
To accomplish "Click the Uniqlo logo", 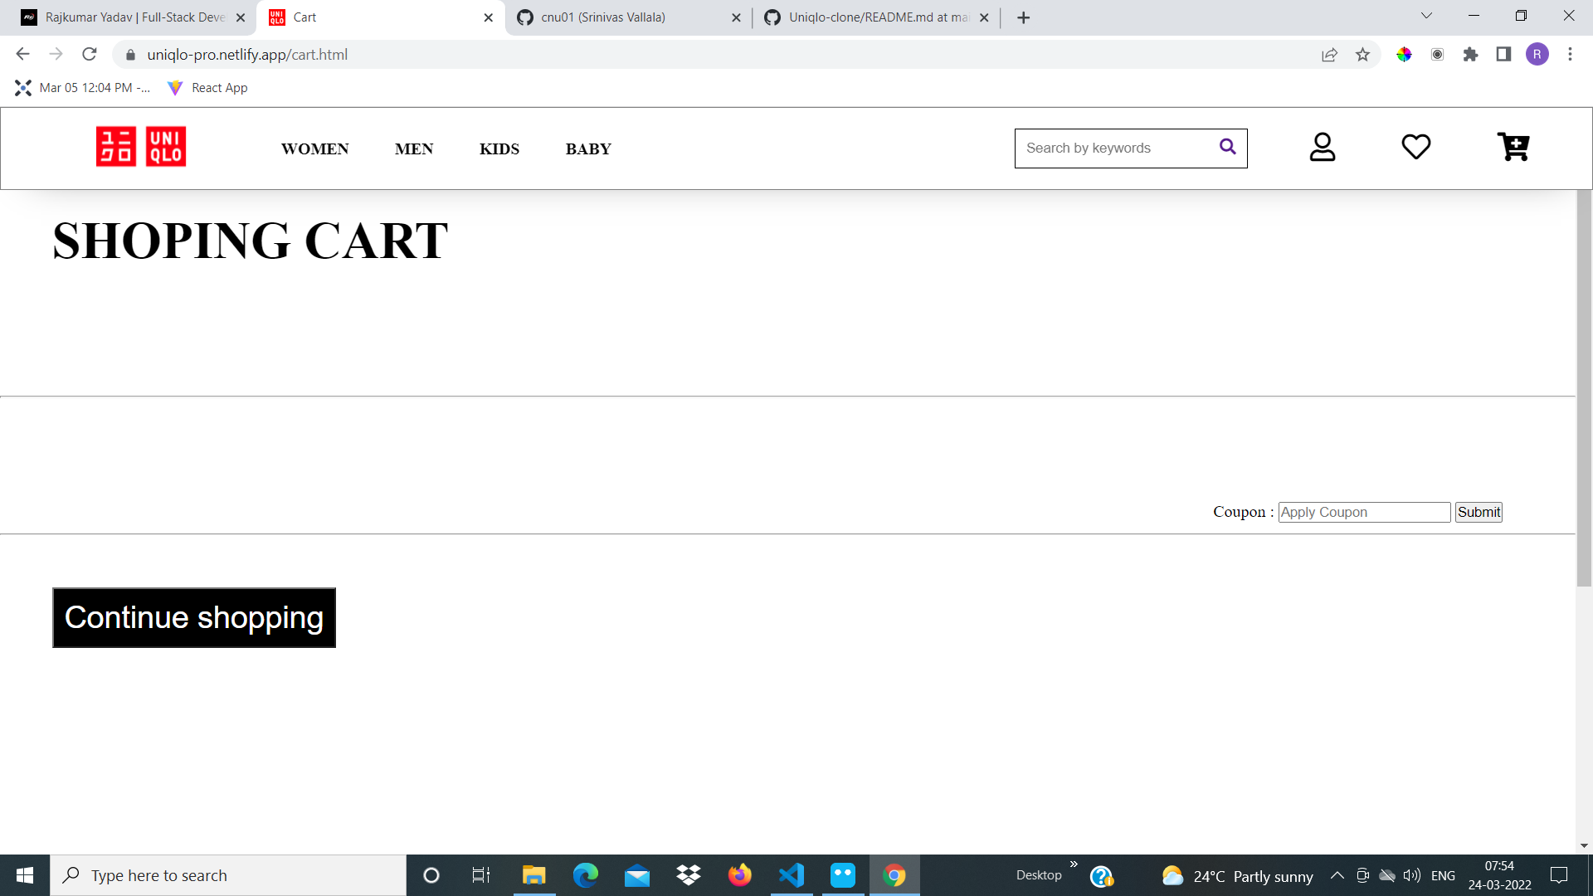I will tap(141, 147).
